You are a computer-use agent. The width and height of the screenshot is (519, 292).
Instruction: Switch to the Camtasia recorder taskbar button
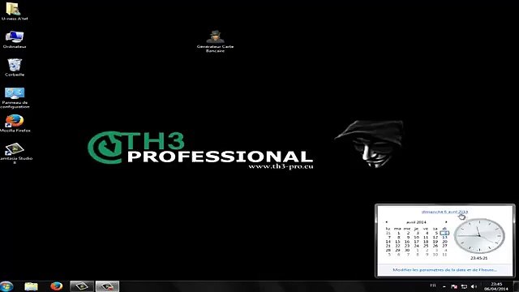[107, 286]
